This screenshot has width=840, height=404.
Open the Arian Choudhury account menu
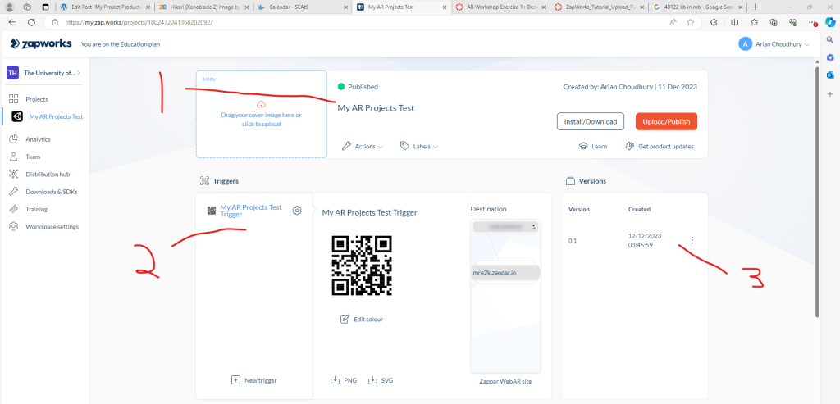pyautogui.click(x=774, y=43)
